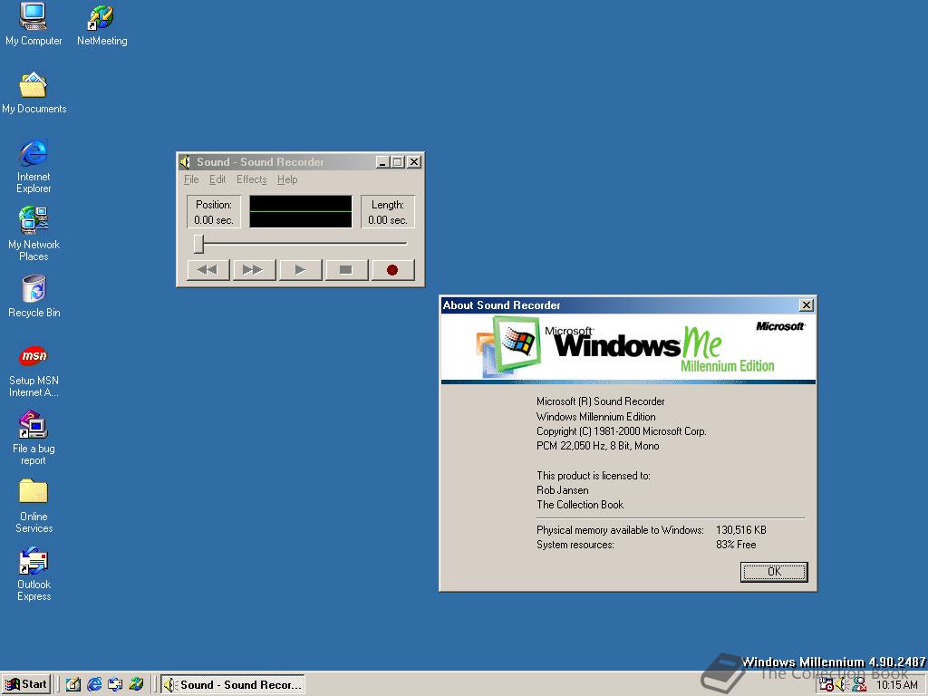Click the 'PCM 22,050 Hz, 8 Bit, Mono' text
The image size is (928, 696).
(x=598, y=446)
